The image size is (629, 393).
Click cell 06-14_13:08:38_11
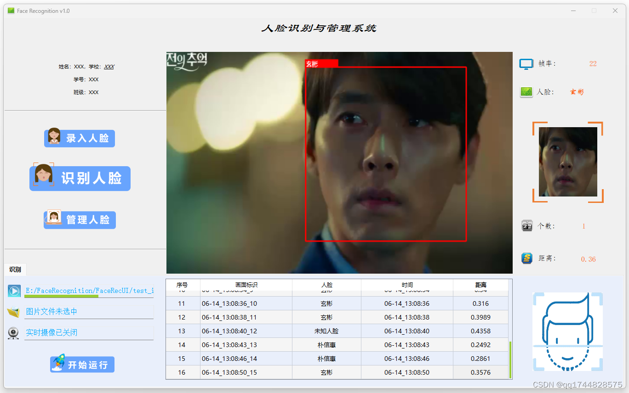point(246,317)
